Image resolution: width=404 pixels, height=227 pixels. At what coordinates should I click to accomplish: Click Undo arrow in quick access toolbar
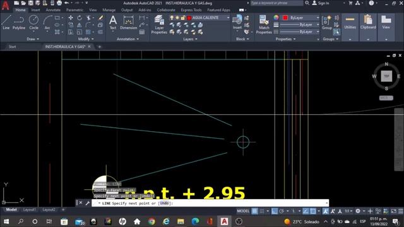[x=67, y=3]
